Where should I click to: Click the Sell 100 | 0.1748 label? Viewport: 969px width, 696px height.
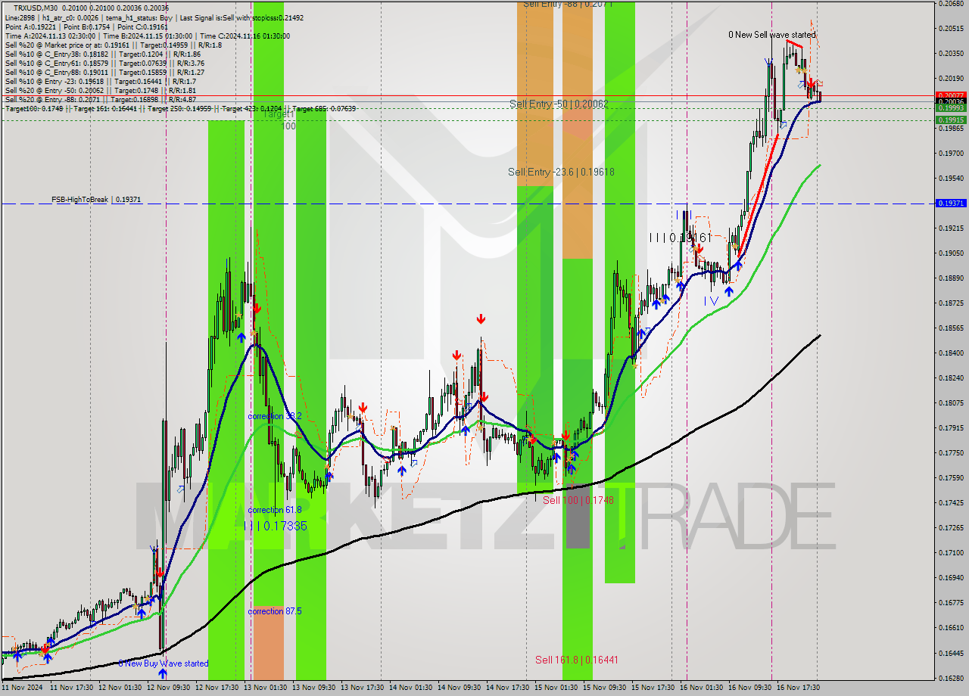coord(578,500)
